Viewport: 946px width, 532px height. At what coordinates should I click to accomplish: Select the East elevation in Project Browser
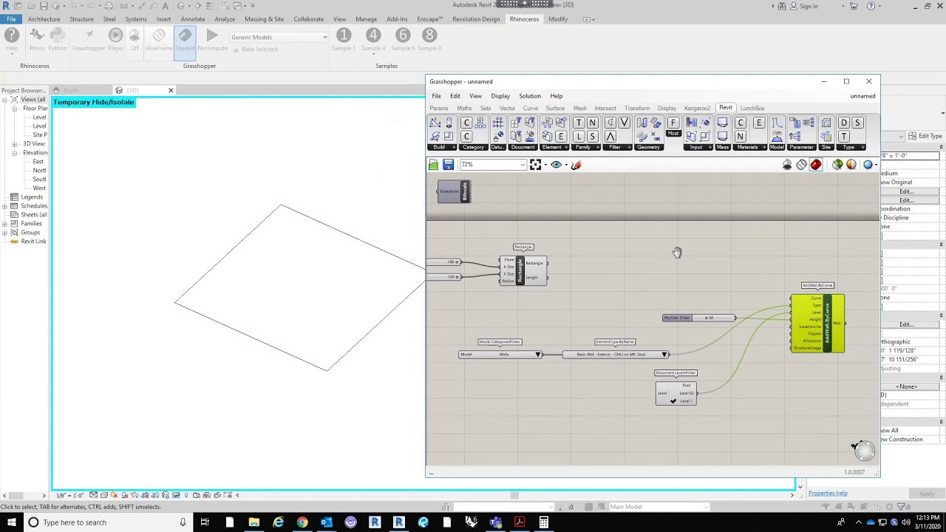(x=38, y=162)
